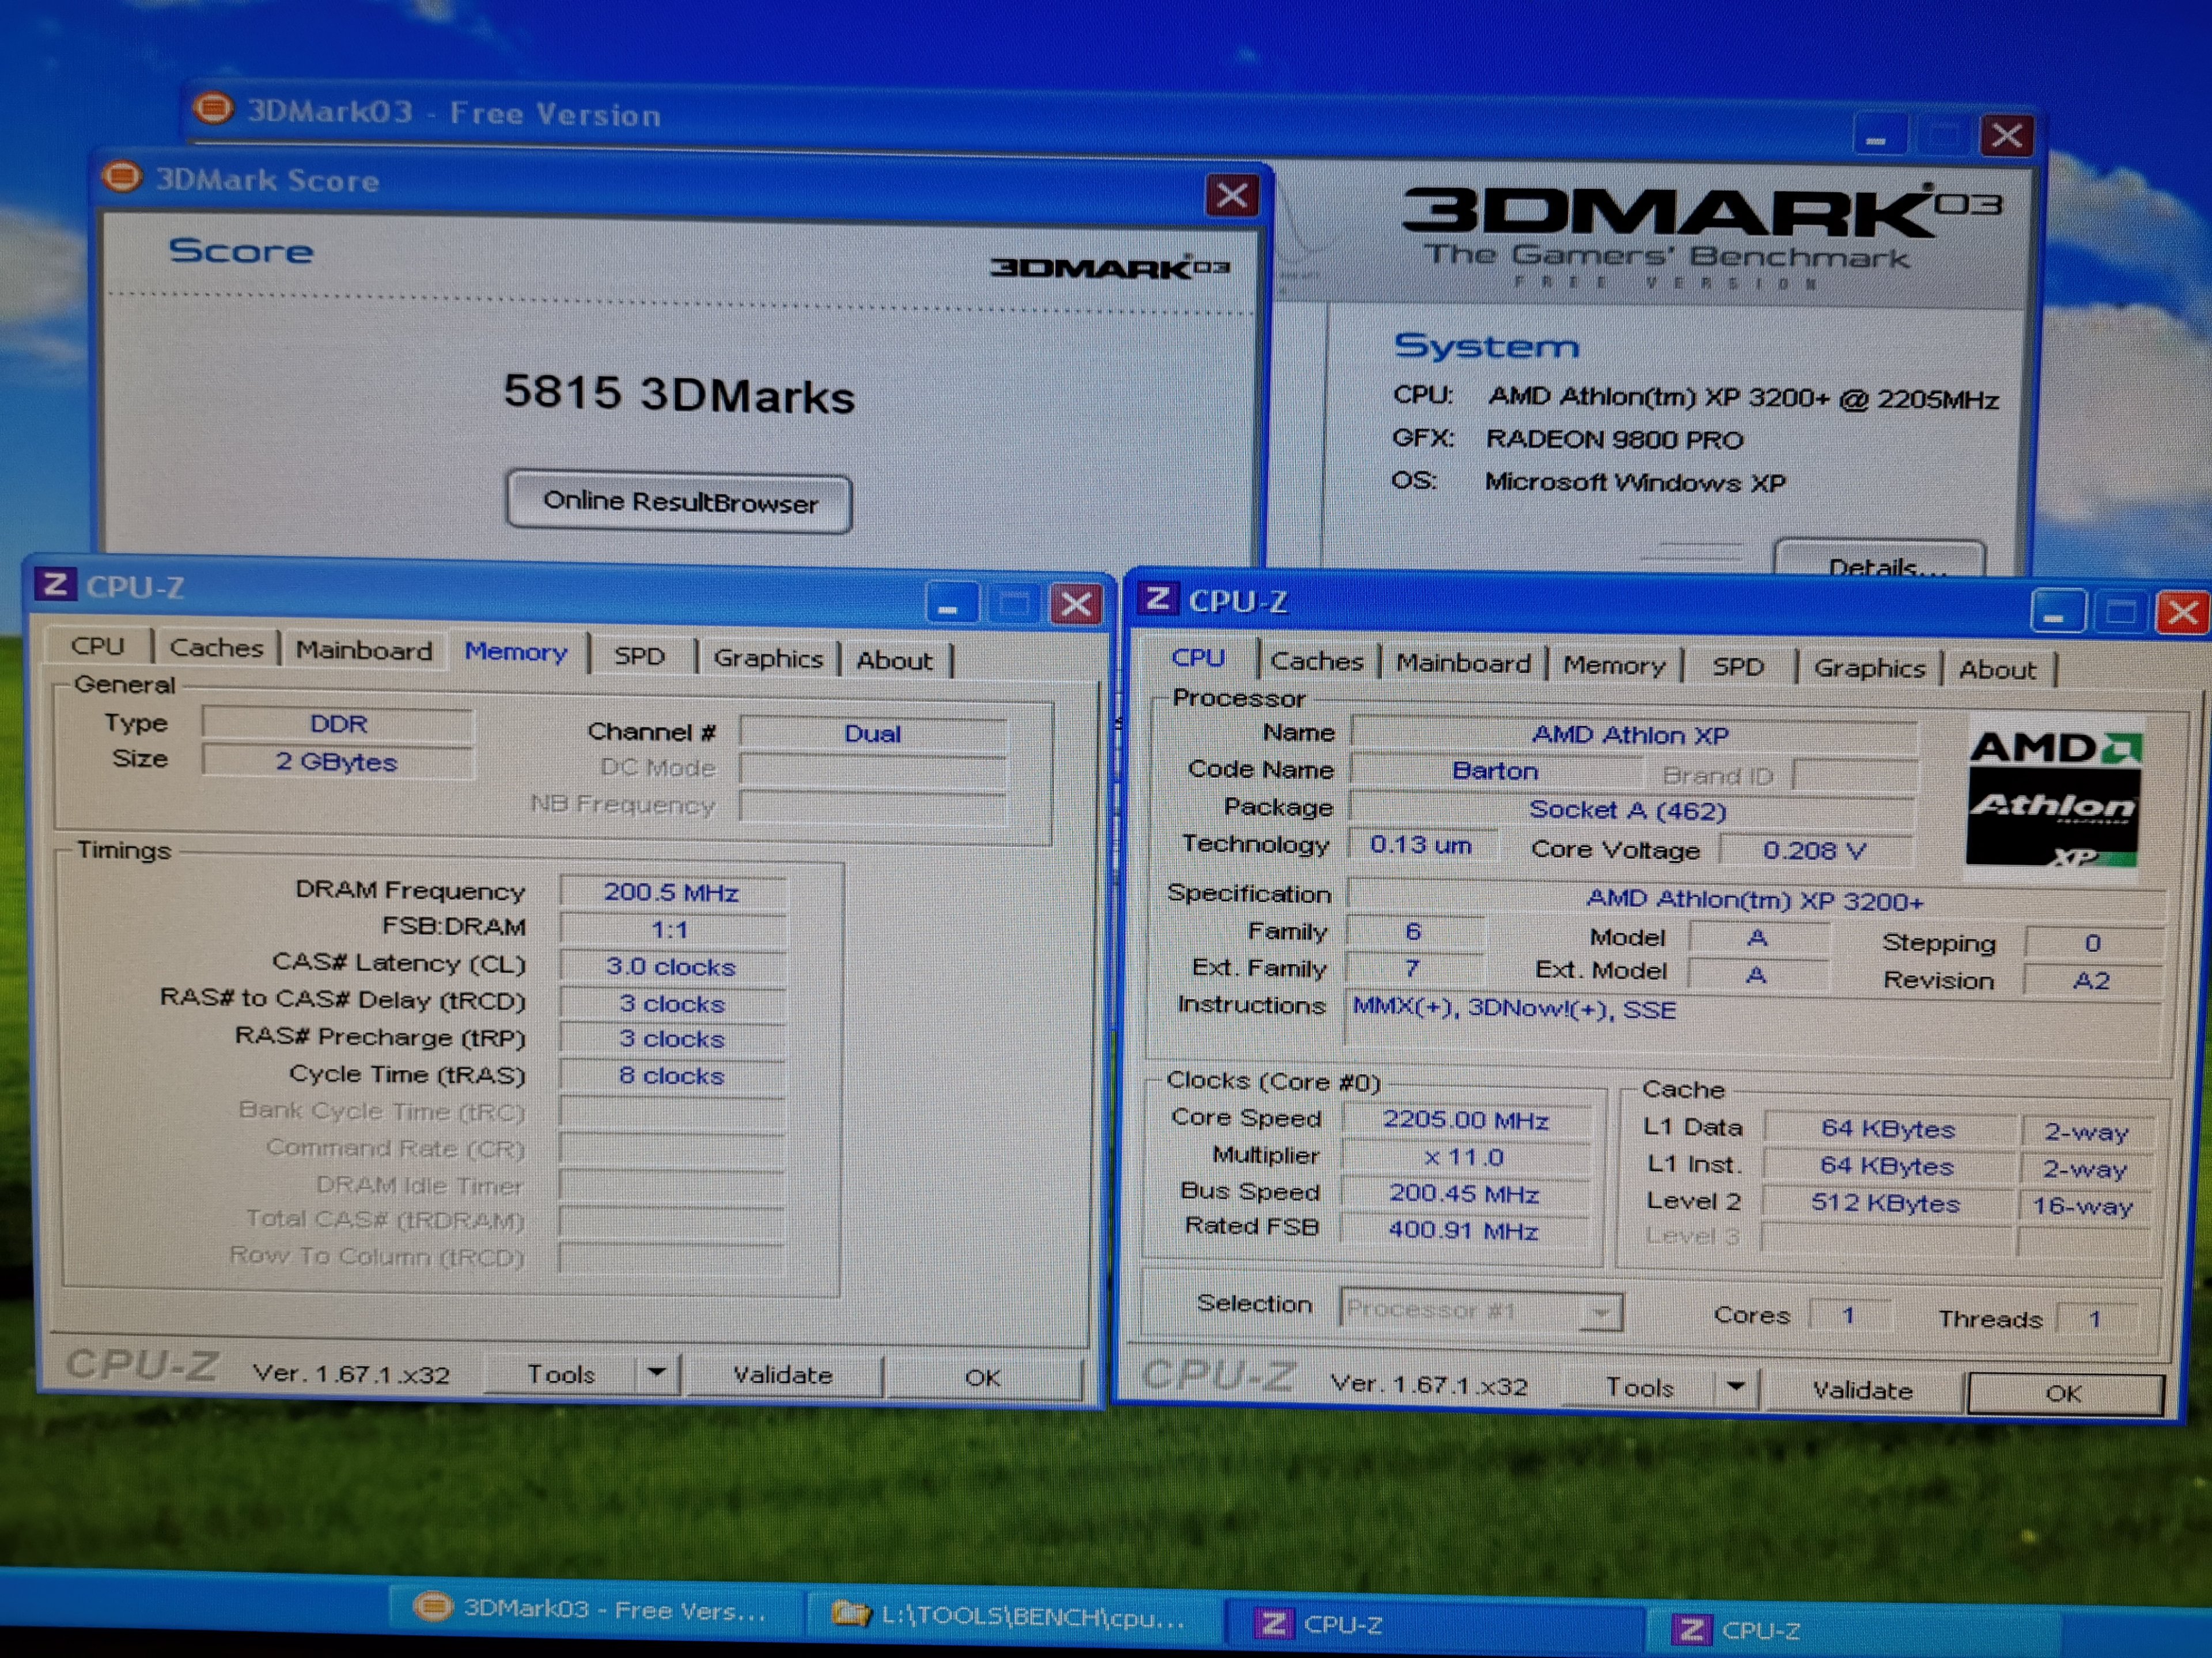Click OK button in left CPU-Z window
2212x1658 pixels.
point(982,1377)
